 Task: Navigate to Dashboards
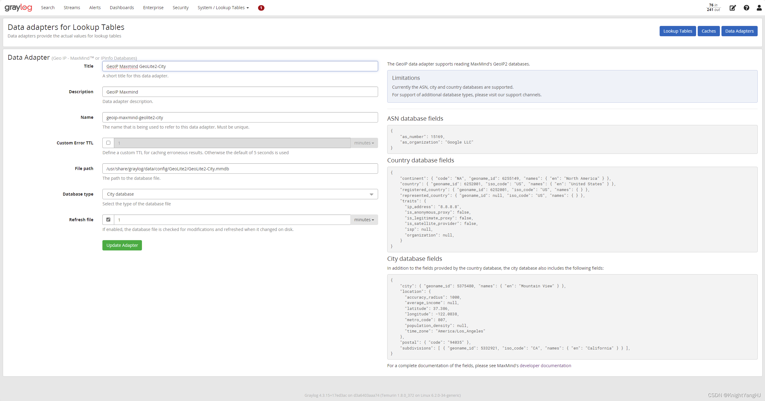[x=122, y=8]
